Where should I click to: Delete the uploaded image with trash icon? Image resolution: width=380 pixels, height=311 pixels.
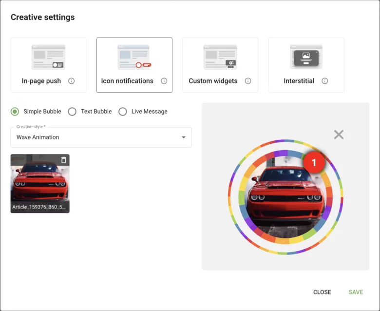(63, 160)
